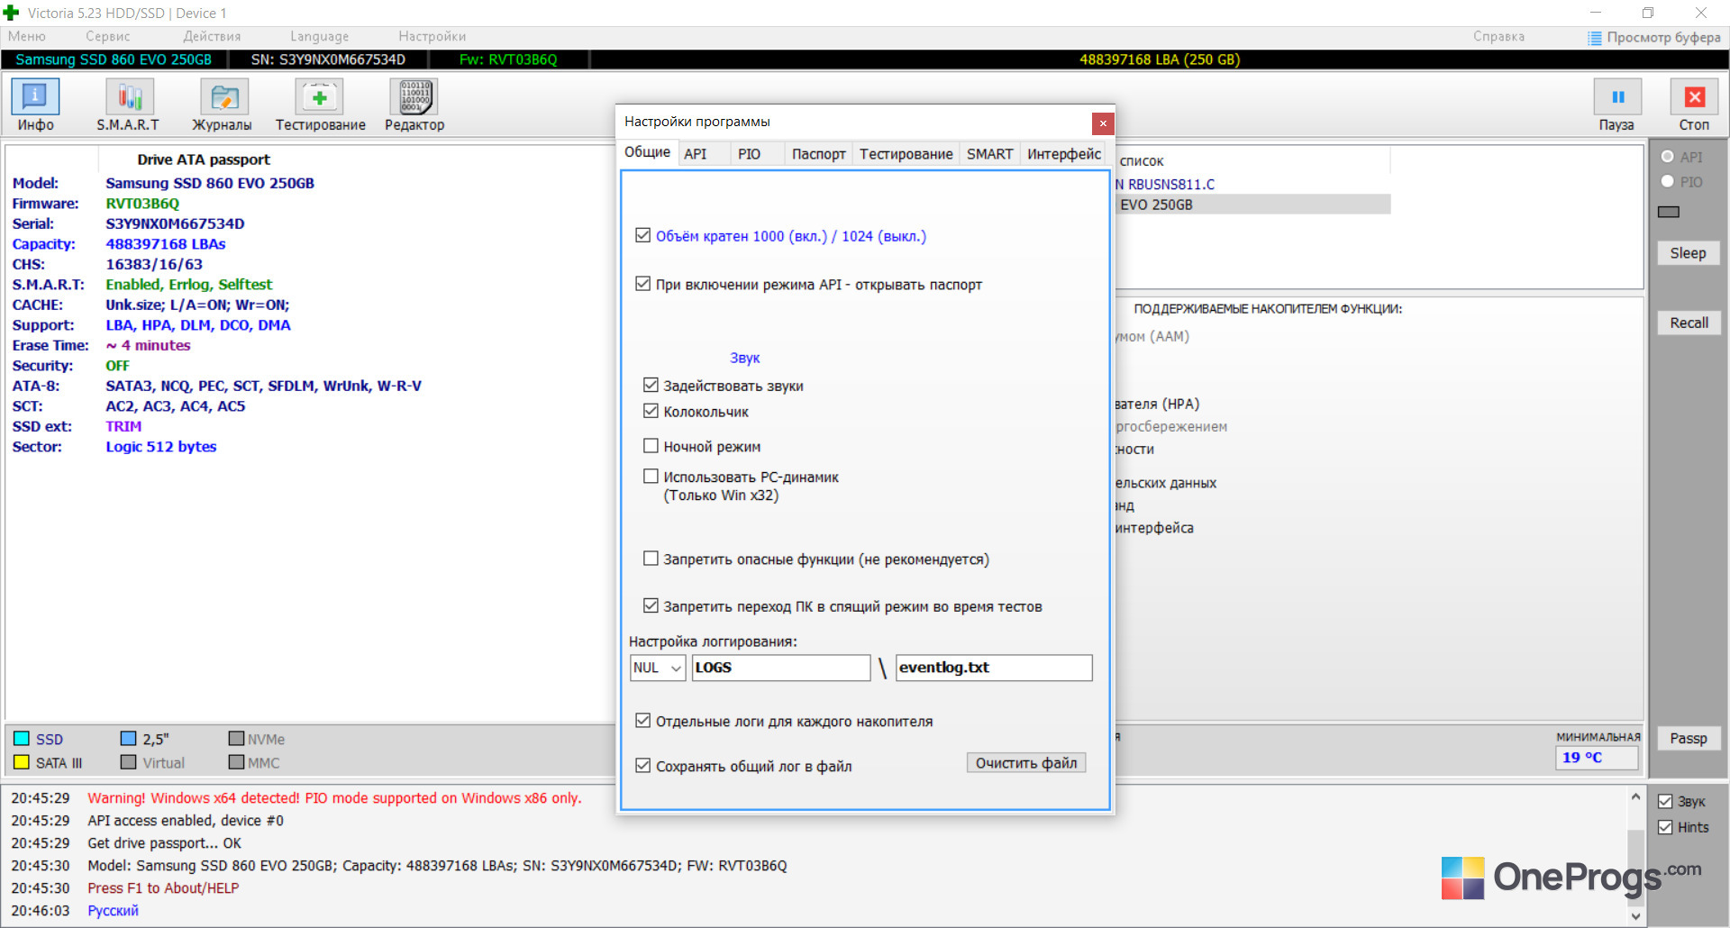Open the Language menu
The height and width of the screenshot is (928, 1730).
tap(319, 36)
